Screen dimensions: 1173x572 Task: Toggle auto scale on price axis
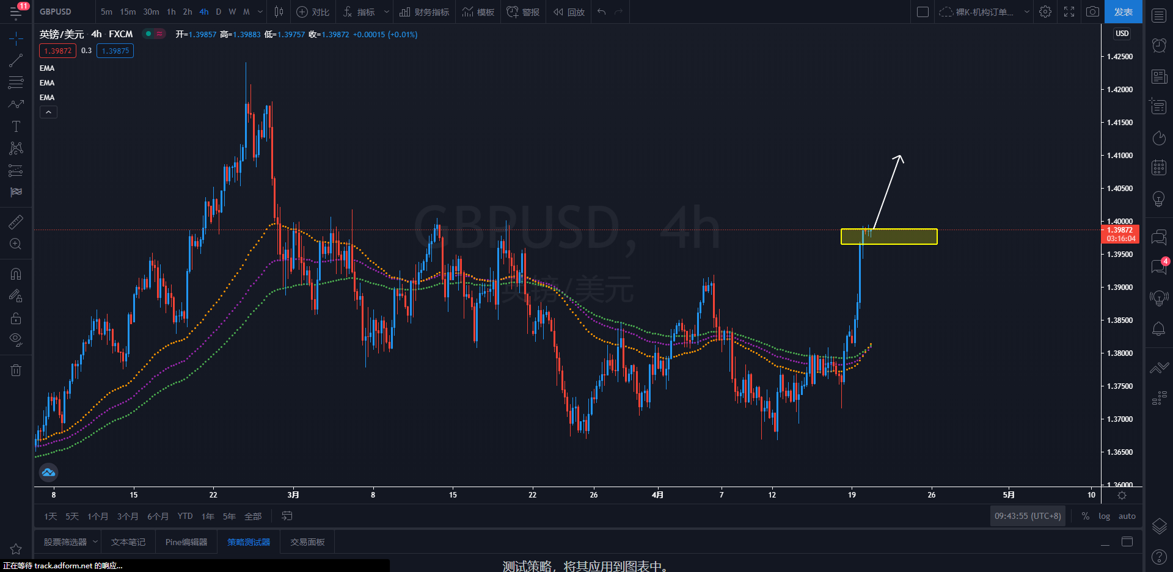coord(1127,516)
